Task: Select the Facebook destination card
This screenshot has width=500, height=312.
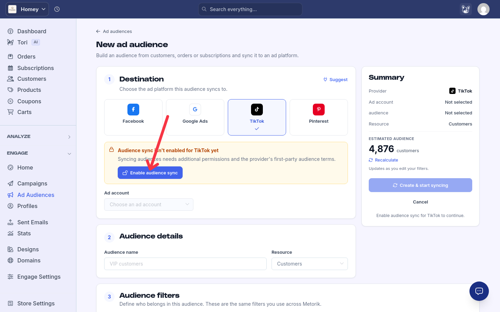Action: click(x=133, y=117)
